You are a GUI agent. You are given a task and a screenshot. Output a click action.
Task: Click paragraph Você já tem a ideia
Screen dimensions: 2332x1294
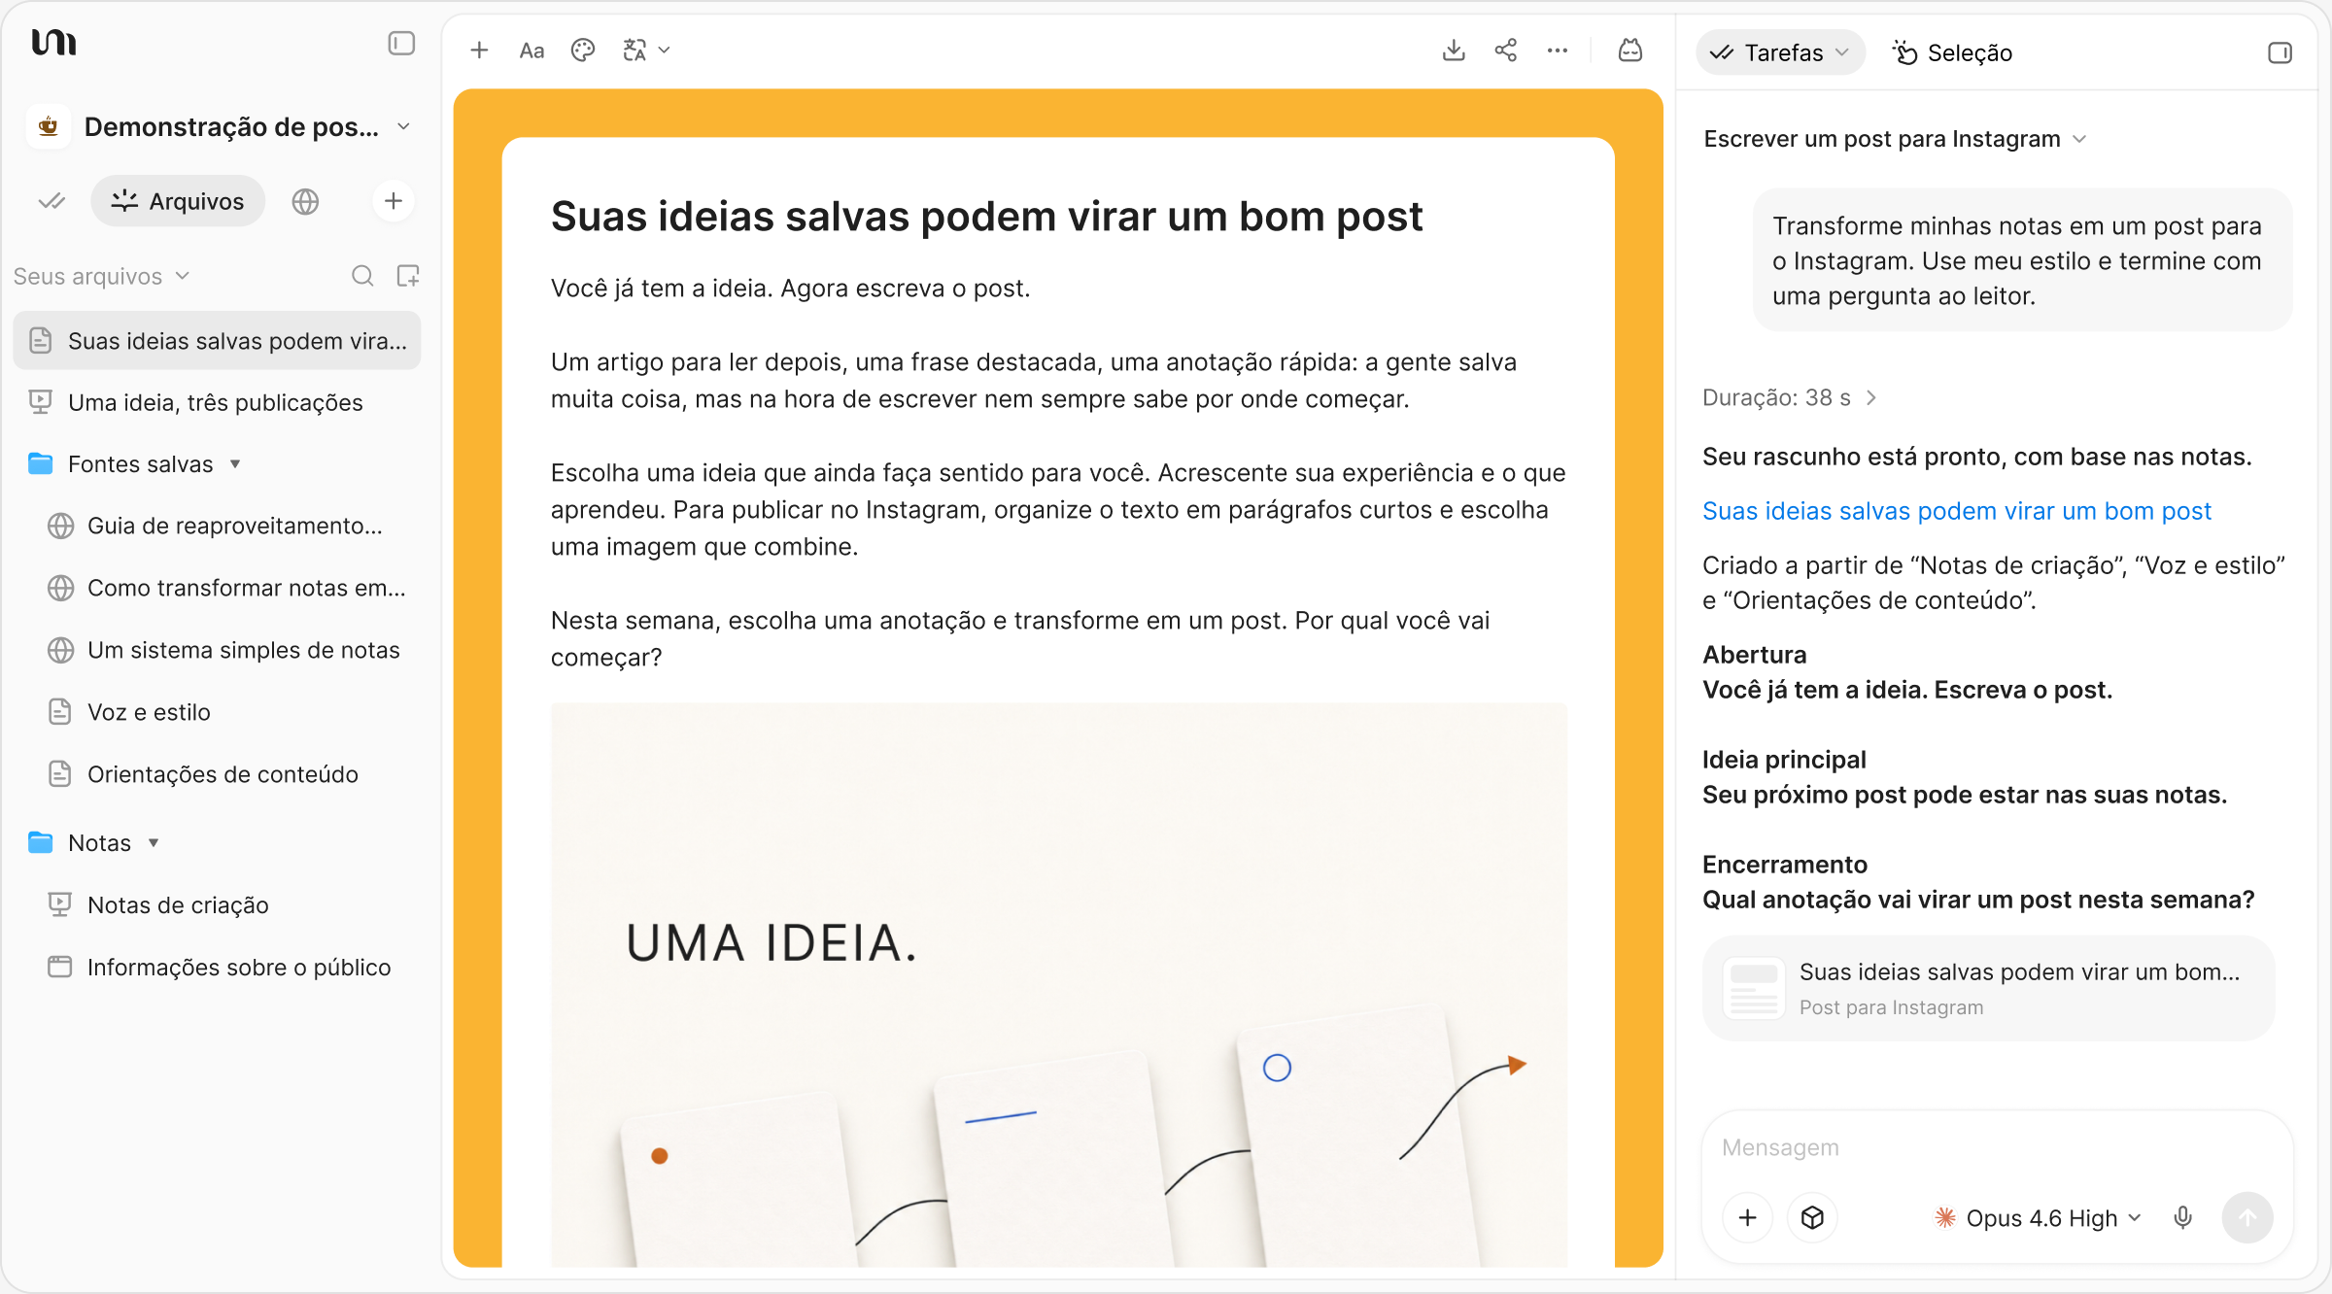click(790, 289)
